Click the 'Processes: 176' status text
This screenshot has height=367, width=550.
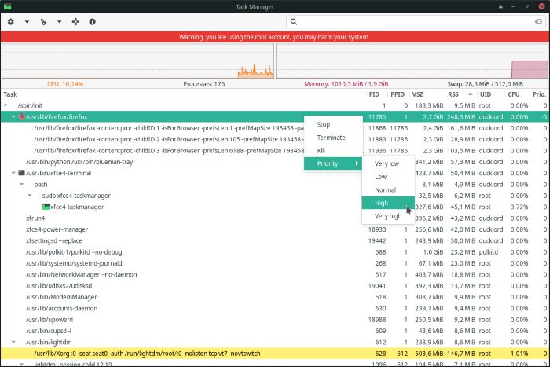click(203, 84)
